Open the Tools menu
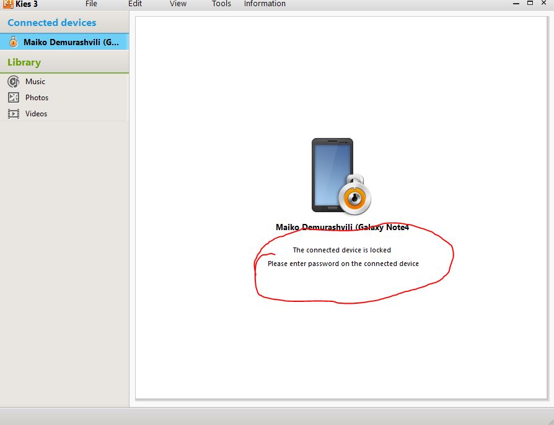 [221, 4]
